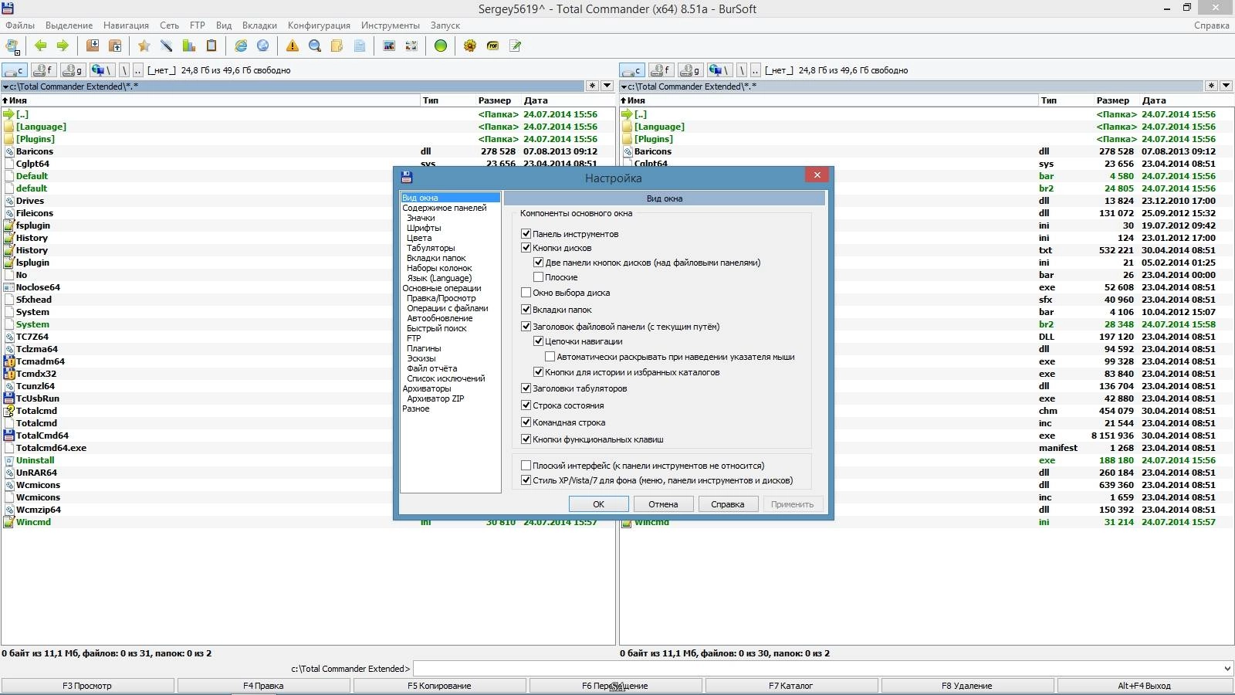Click the Internet Explorer toolbar icon
The width and height of the screenshot is (1235, 695).
241,46
